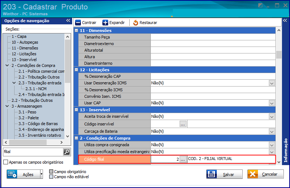290x188 pixels.
Task: Click the Cancelar button
Action: (x=265, y=174)
